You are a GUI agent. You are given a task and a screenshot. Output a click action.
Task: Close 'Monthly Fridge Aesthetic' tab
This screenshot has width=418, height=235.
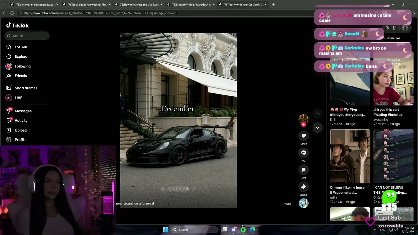coord(214,5)
